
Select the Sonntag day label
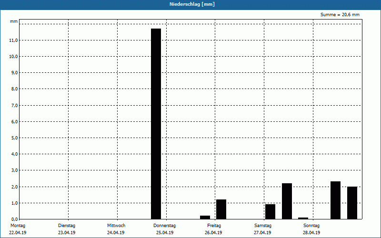(311, 226)
